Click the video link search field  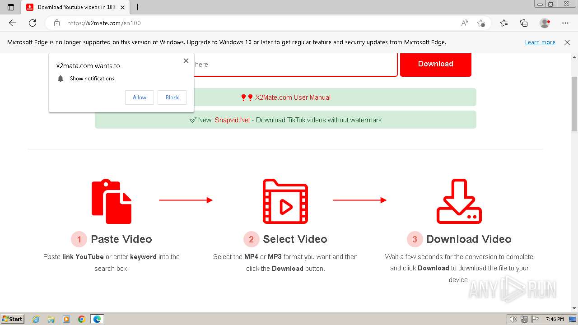click(295, 65)
